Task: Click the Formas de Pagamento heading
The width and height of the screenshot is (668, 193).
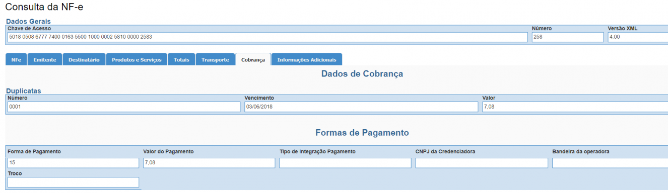Action: [x=362, y=133]
